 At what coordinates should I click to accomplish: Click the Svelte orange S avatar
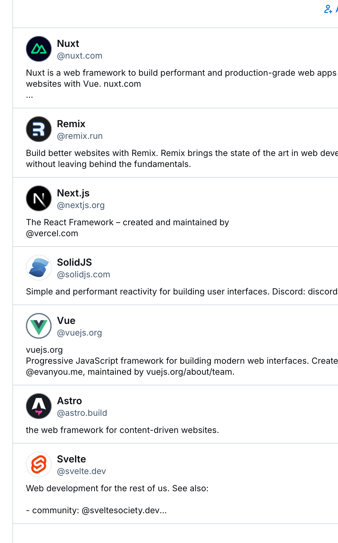point(39,464)
